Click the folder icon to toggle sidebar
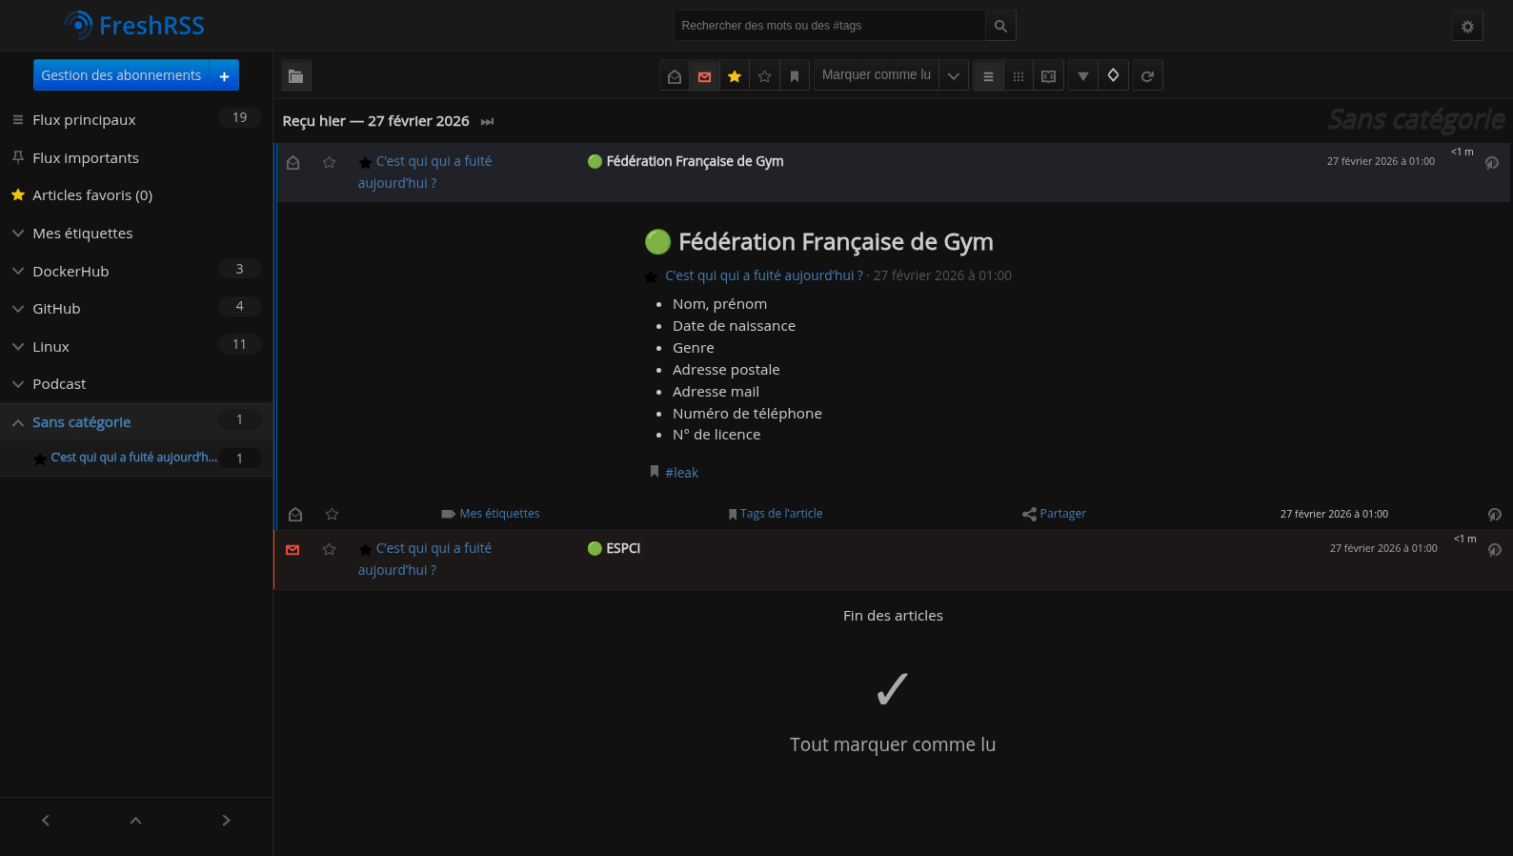The width and height of the screenshot is (1513, 856). coord(296,76)
